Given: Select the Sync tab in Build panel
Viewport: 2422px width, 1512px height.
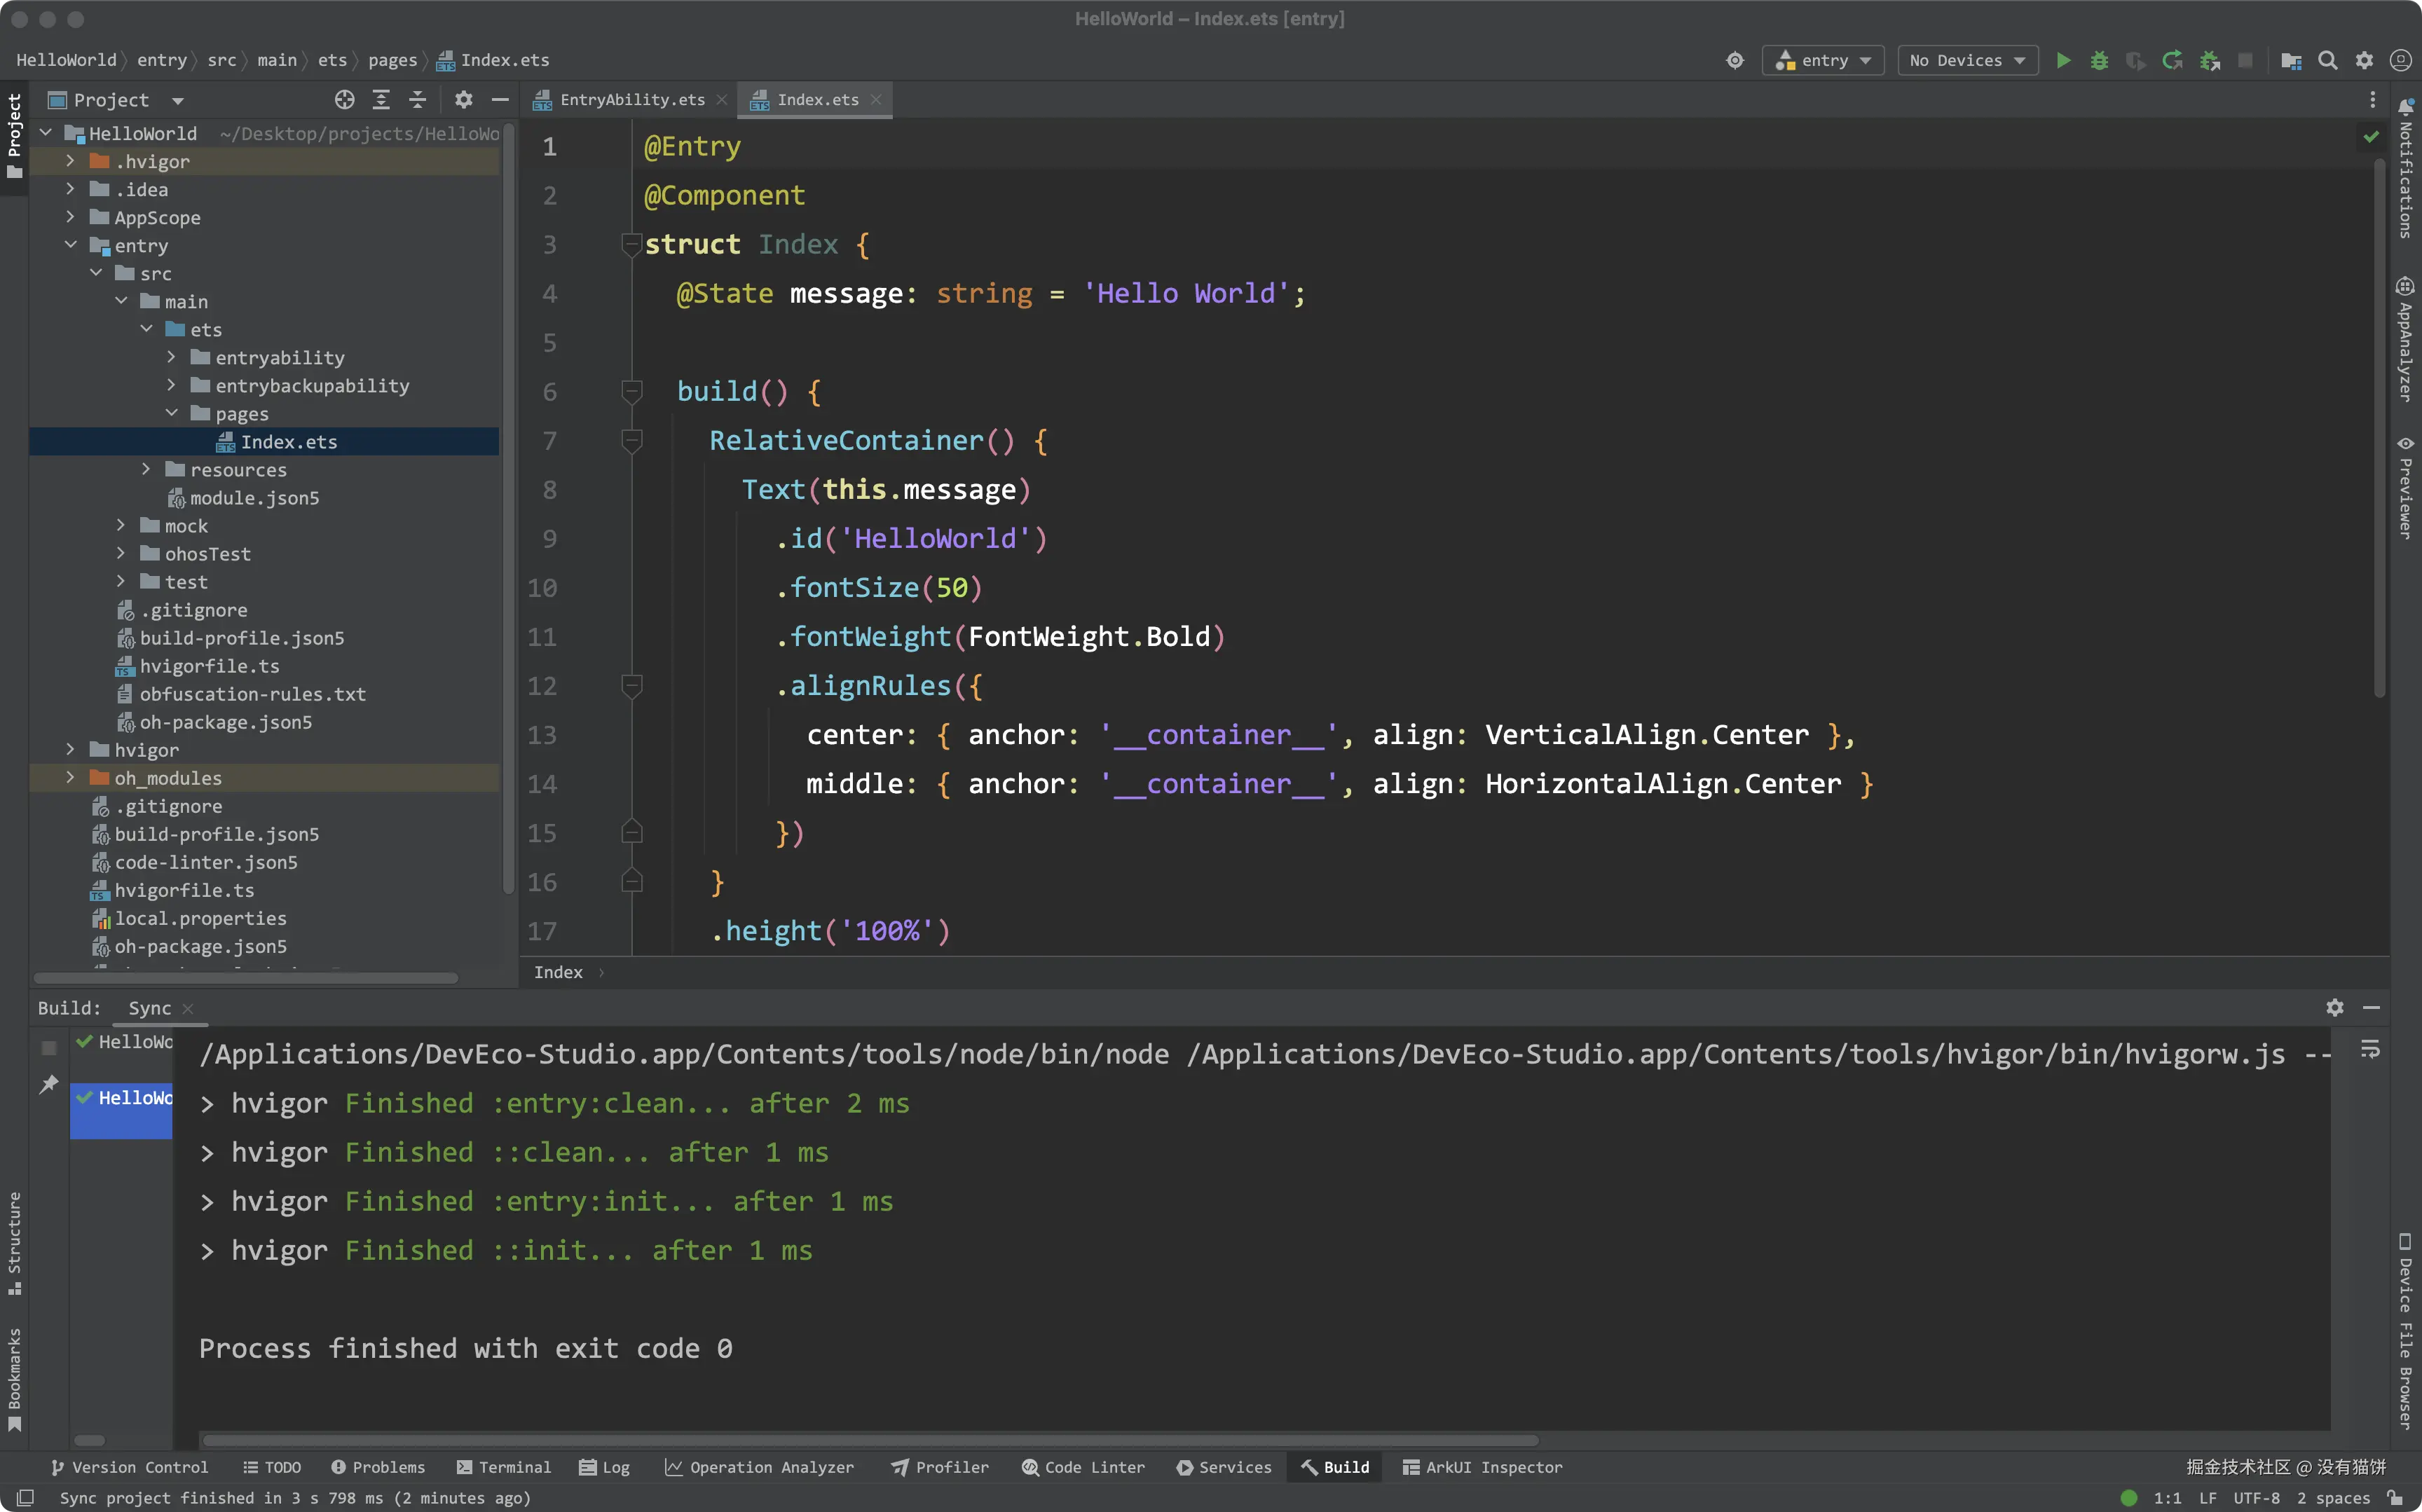Looking at the screenshot, I should [x=150, y=1008].
